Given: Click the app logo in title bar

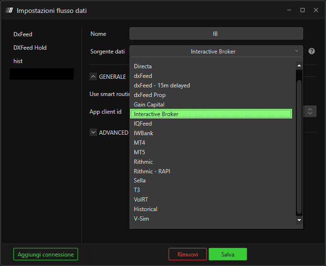Looking at the screenshot, I should point(10,10).
